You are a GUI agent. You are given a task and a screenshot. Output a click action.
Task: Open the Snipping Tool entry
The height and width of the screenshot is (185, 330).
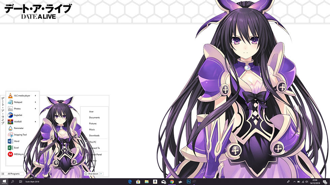(x=22, y=135)
